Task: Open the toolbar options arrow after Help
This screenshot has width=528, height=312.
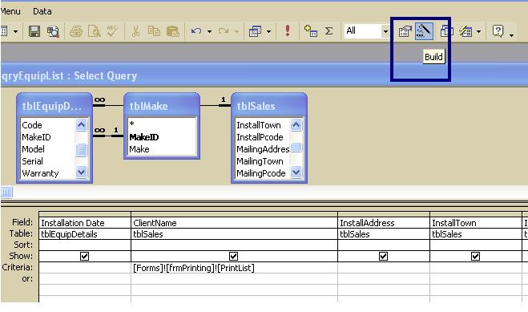Action: (x=511, y=35)
